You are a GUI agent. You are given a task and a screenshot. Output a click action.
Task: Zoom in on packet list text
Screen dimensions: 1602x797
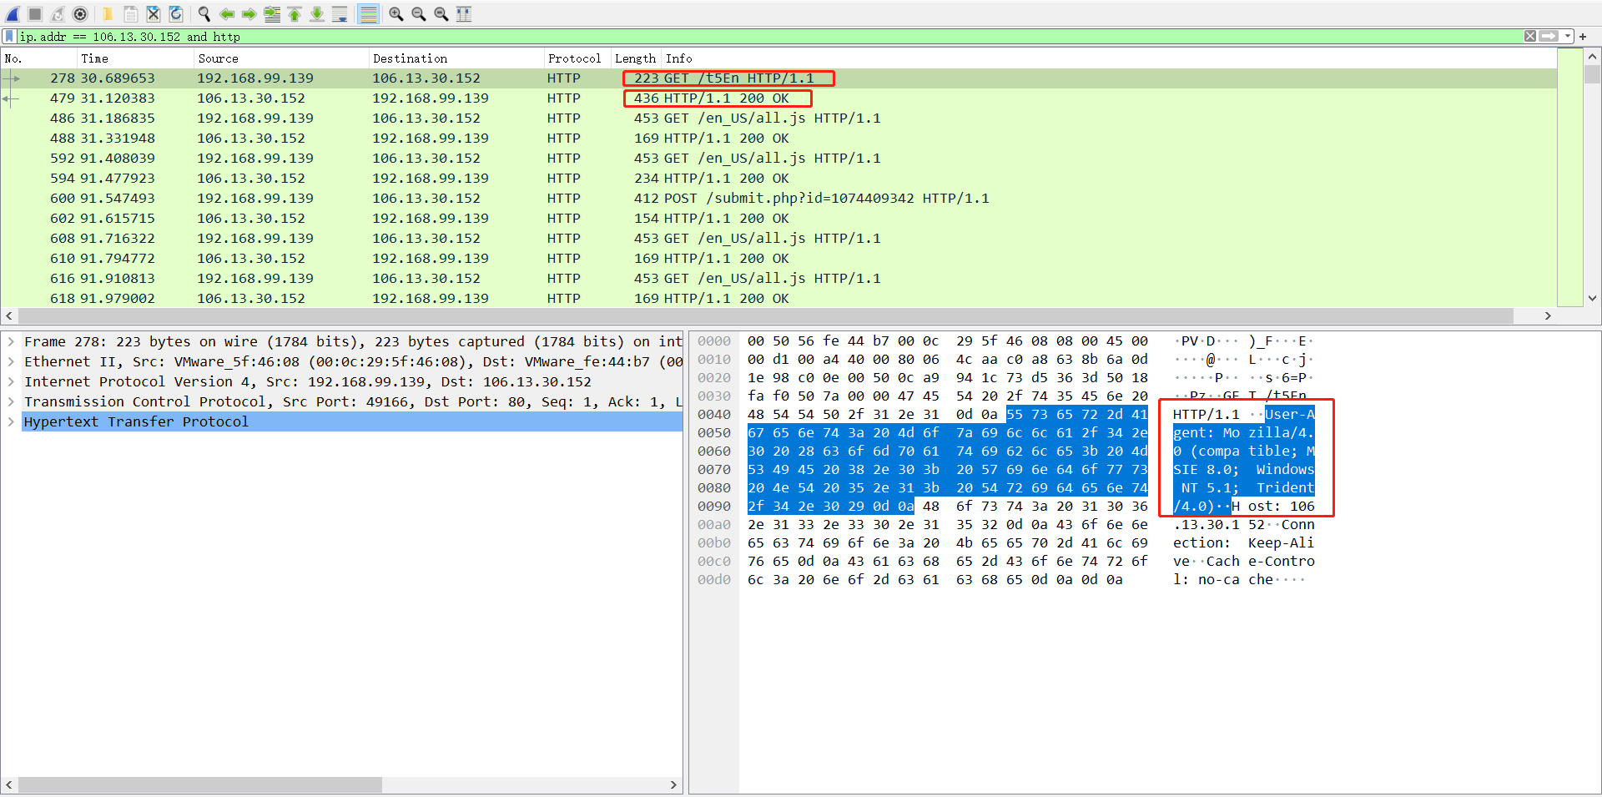pos(396,14)
